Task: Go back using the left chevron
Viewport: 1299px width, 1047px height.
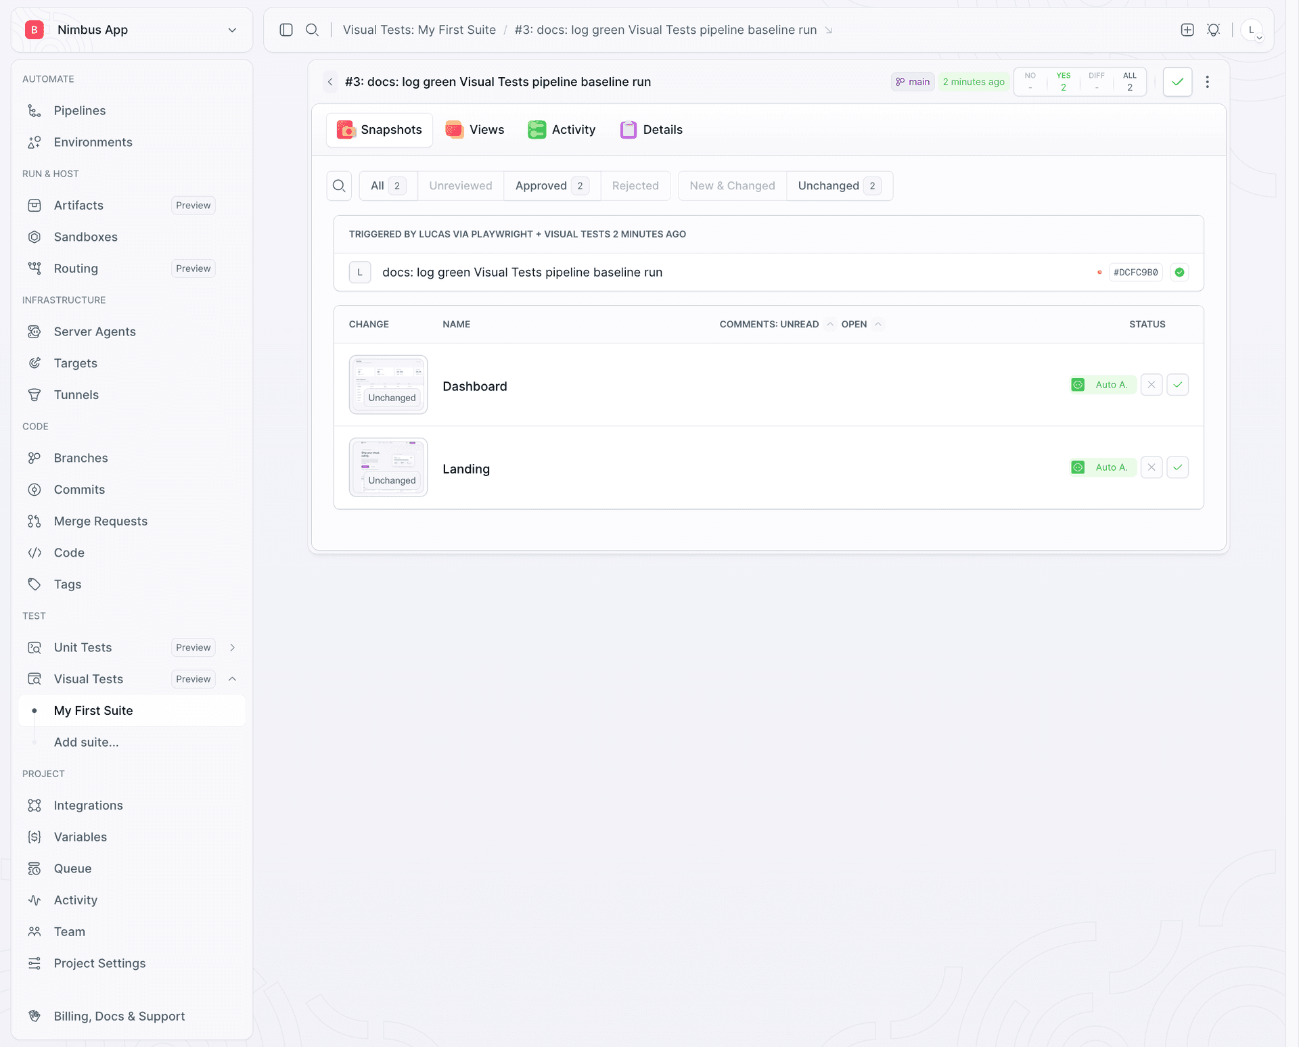Action: tap(330, 82)
